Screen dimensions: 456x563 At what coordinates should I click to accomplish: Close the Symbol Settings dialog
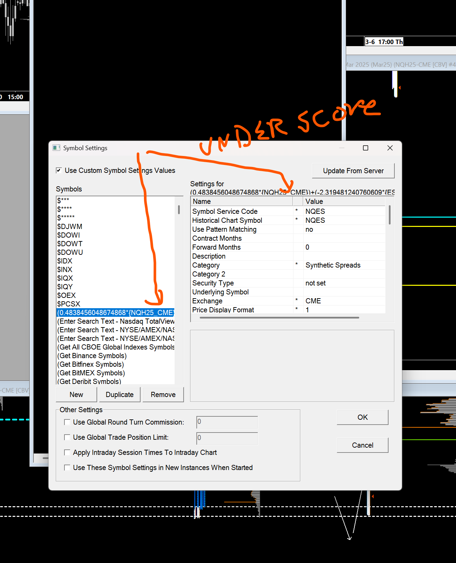coord(390,148)
